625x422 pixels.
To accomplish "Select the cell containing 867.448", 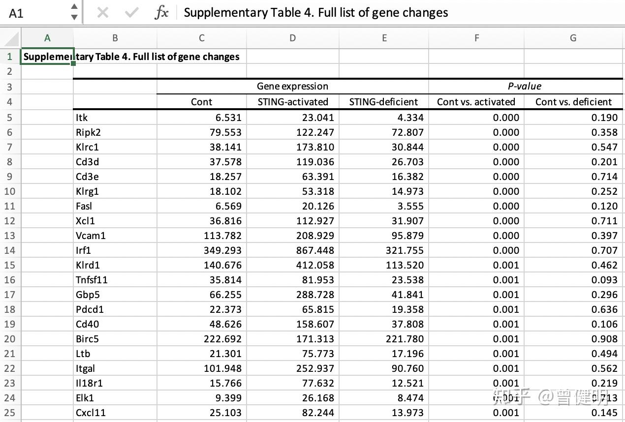I will click(292, 250).
